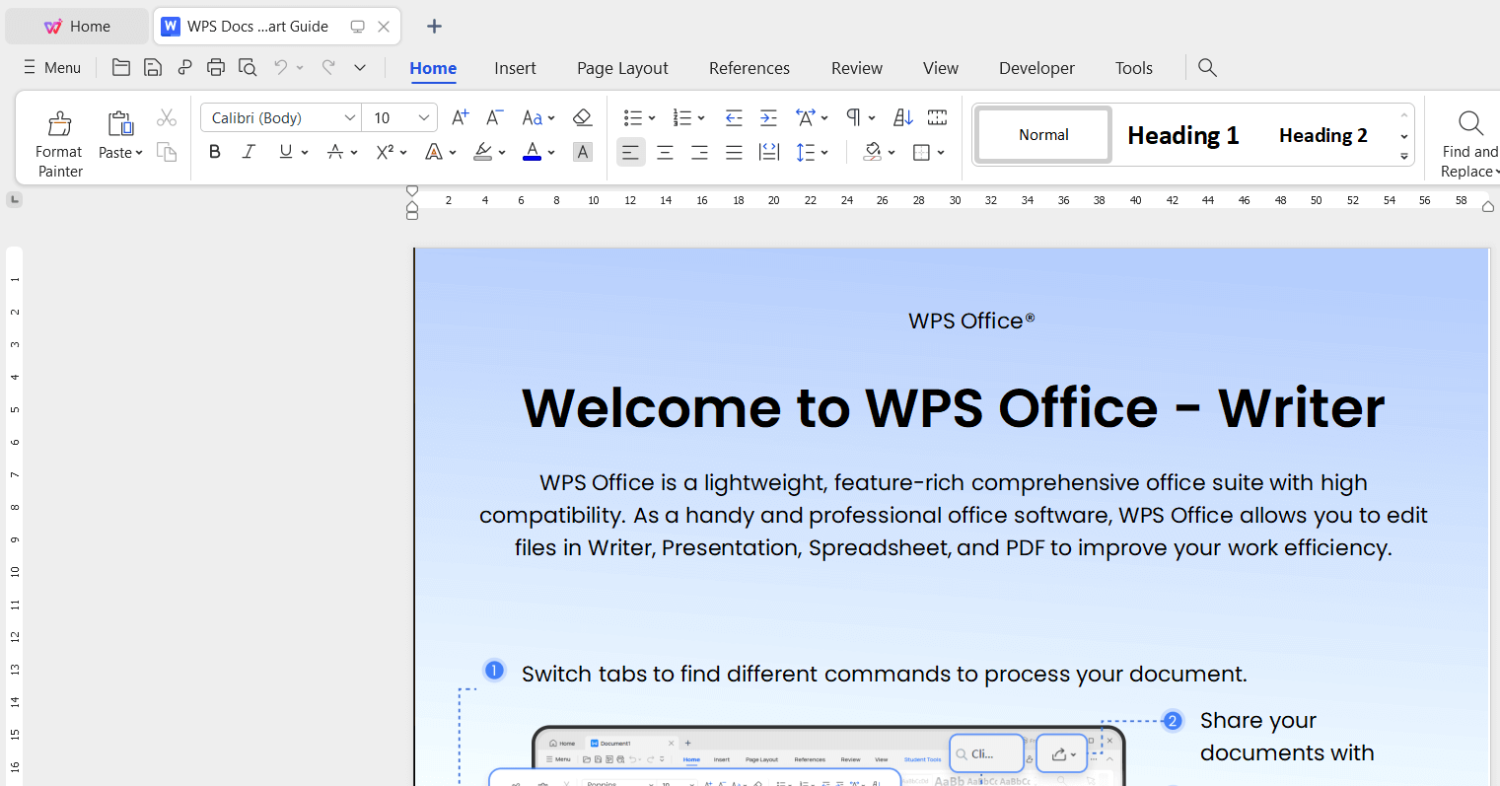This screenshot has width=1500, height=786.
Task: Open the Font Color dropdown arrow
Action: (x=551, y=151)
